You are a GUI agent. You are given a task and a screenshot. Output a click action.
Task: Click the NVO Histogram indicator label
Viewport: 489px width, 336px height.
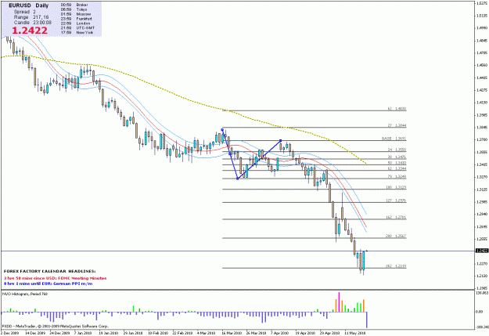(x=25, y=294)
